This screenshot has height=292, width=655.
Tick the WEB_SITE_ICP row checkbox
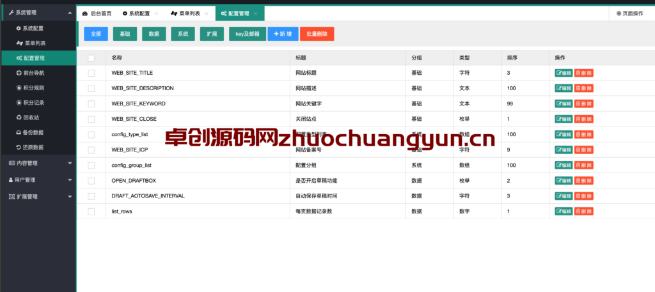pyautogui.click(x=91, y=150)
